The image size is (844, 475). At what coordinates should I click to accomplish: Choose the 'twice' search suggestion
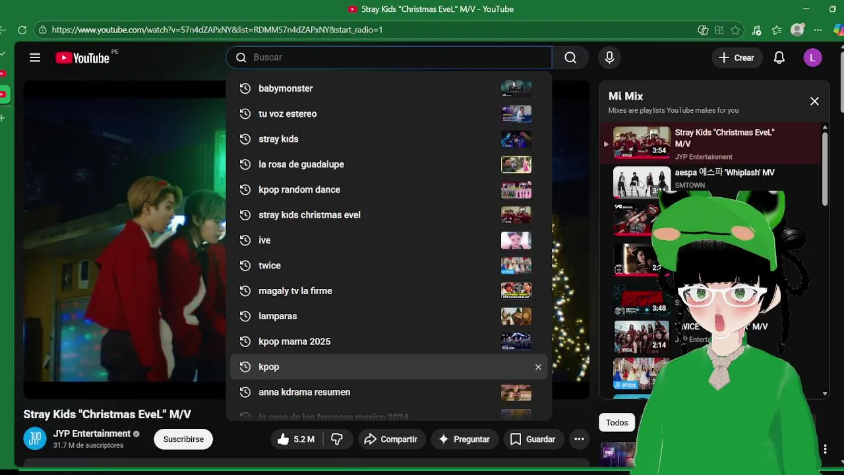pyautogui.click(x=389, y=265)
